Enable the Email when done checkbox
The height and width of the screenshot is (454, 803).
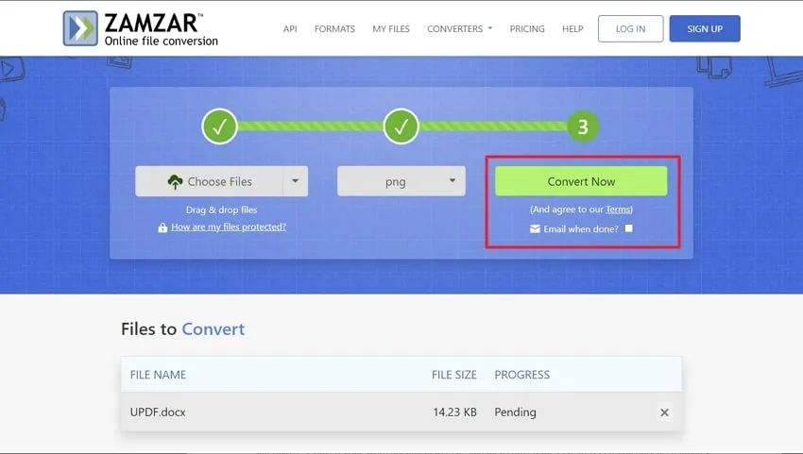click(629, 228)
